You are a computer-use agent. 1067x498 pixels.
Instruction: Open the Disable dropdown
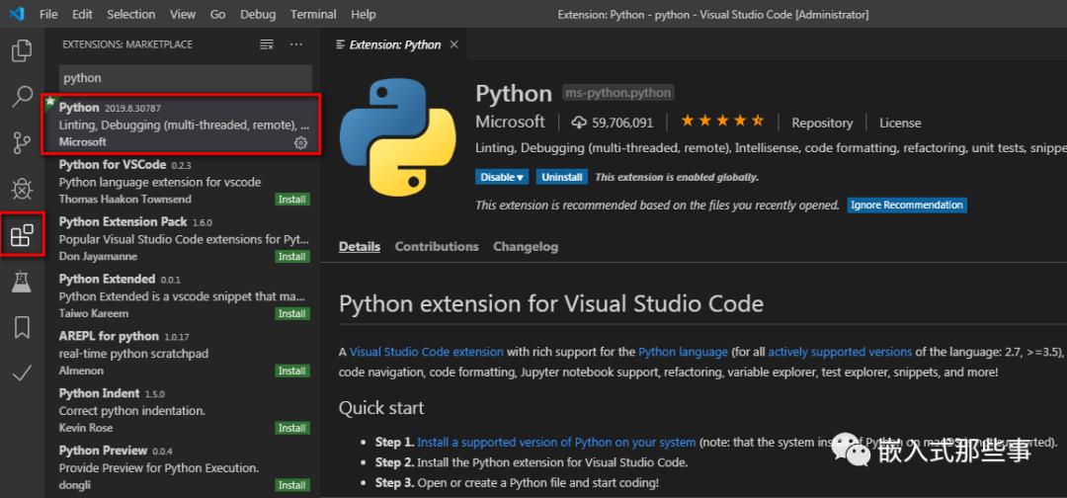[x=502, y=177]
